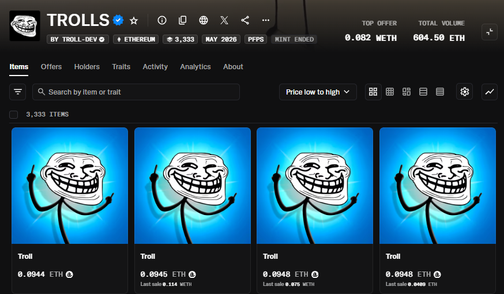Open the X (Twitter) profile icon

pos(224,20)
